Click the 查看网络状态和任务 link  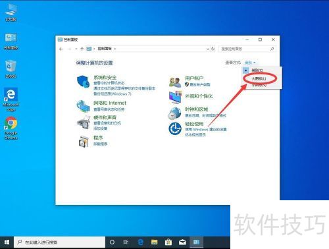tap(109, 109)
